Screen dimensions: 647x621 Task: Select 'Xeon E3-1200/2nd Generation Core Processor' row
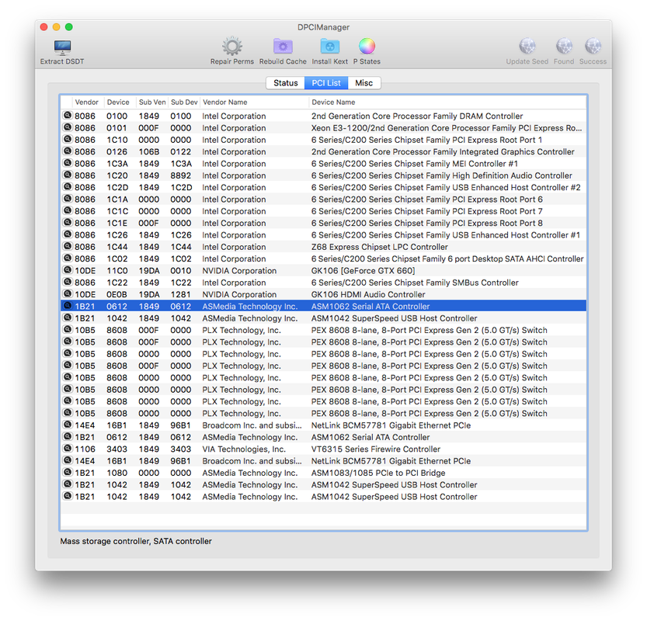[x=323, y=128]
